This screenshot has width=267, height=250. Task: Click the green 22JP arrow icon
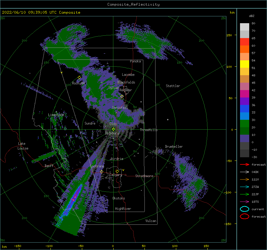tap(244, 194)
